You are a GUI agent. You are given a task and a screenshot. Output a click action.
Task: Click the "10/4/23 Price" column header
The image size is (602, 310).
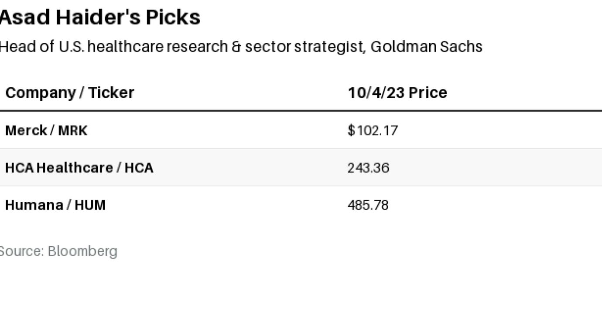(397, 93)
